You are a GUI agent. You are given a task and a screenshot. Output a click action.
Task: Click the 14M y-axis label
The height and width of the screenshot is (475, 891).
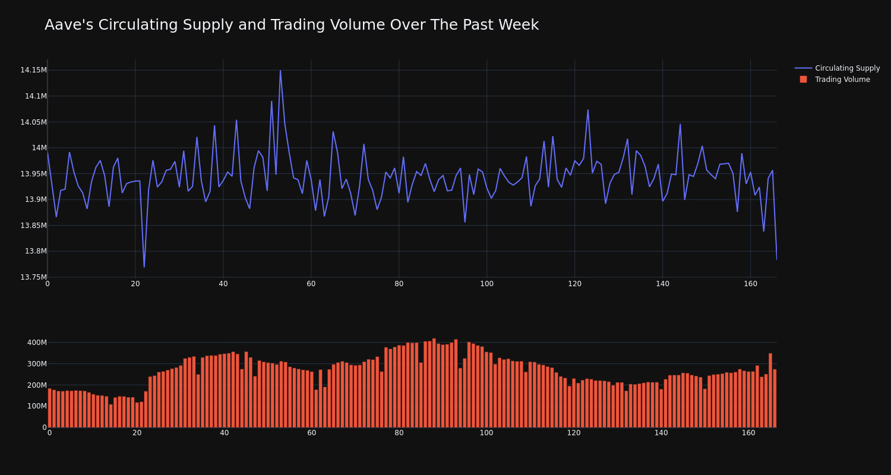click(39, 148)
